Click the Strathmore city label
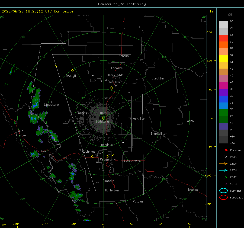The image size is (244, 228). (132, 160)
